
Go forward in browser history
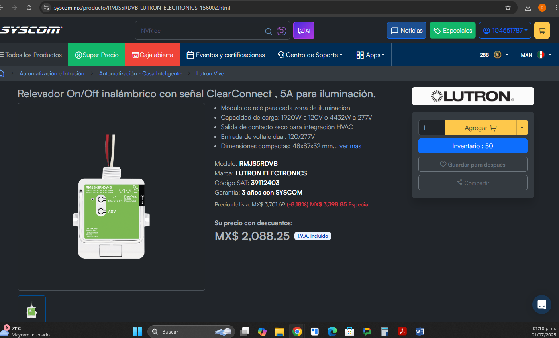15,8
